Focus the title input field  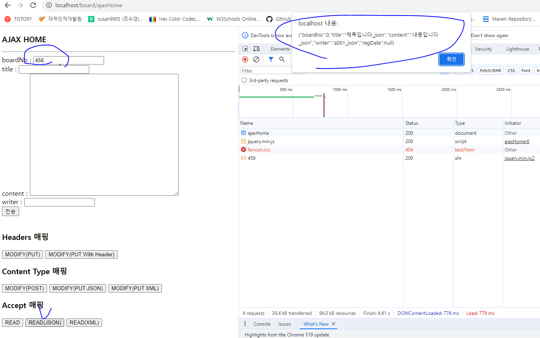point(54,70)
